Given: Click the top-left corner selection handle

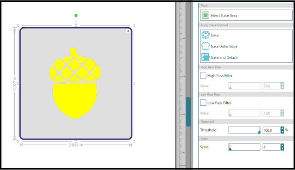Looking at the screenshot, I should 18,25.
